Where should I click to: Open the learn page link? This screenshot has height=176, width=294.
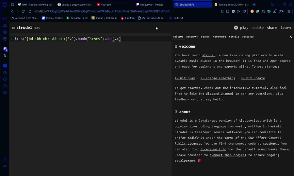point(286,27)
